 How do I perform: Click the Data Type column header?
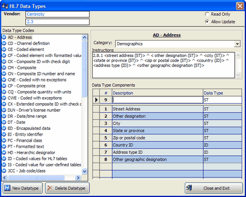tap(223, 93)
